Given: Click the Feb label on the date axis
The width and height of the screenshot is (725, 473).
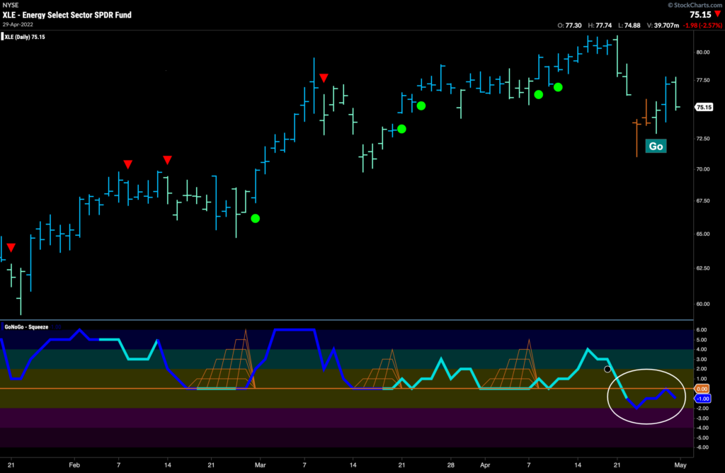Looking at the screenshot, I should (74, 465).
